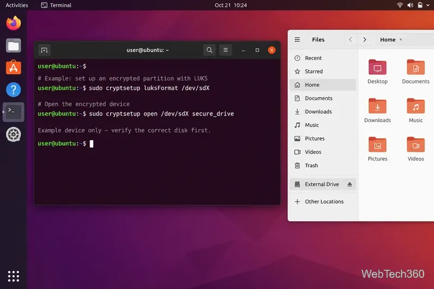The image size is (434, 289).
Task: Close the Terminal window
Action: pos(272,50)
